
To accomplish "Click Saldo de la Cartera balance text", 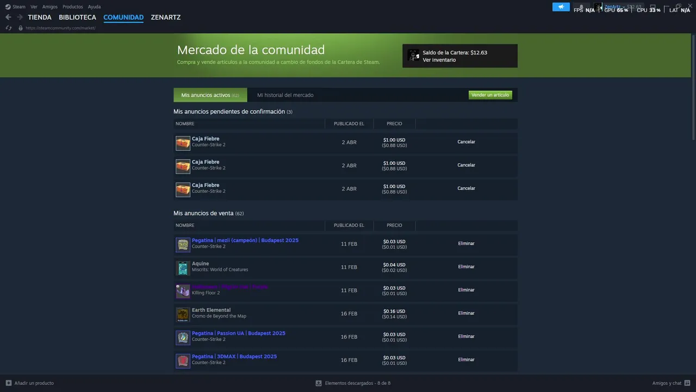I will point(455,53).
